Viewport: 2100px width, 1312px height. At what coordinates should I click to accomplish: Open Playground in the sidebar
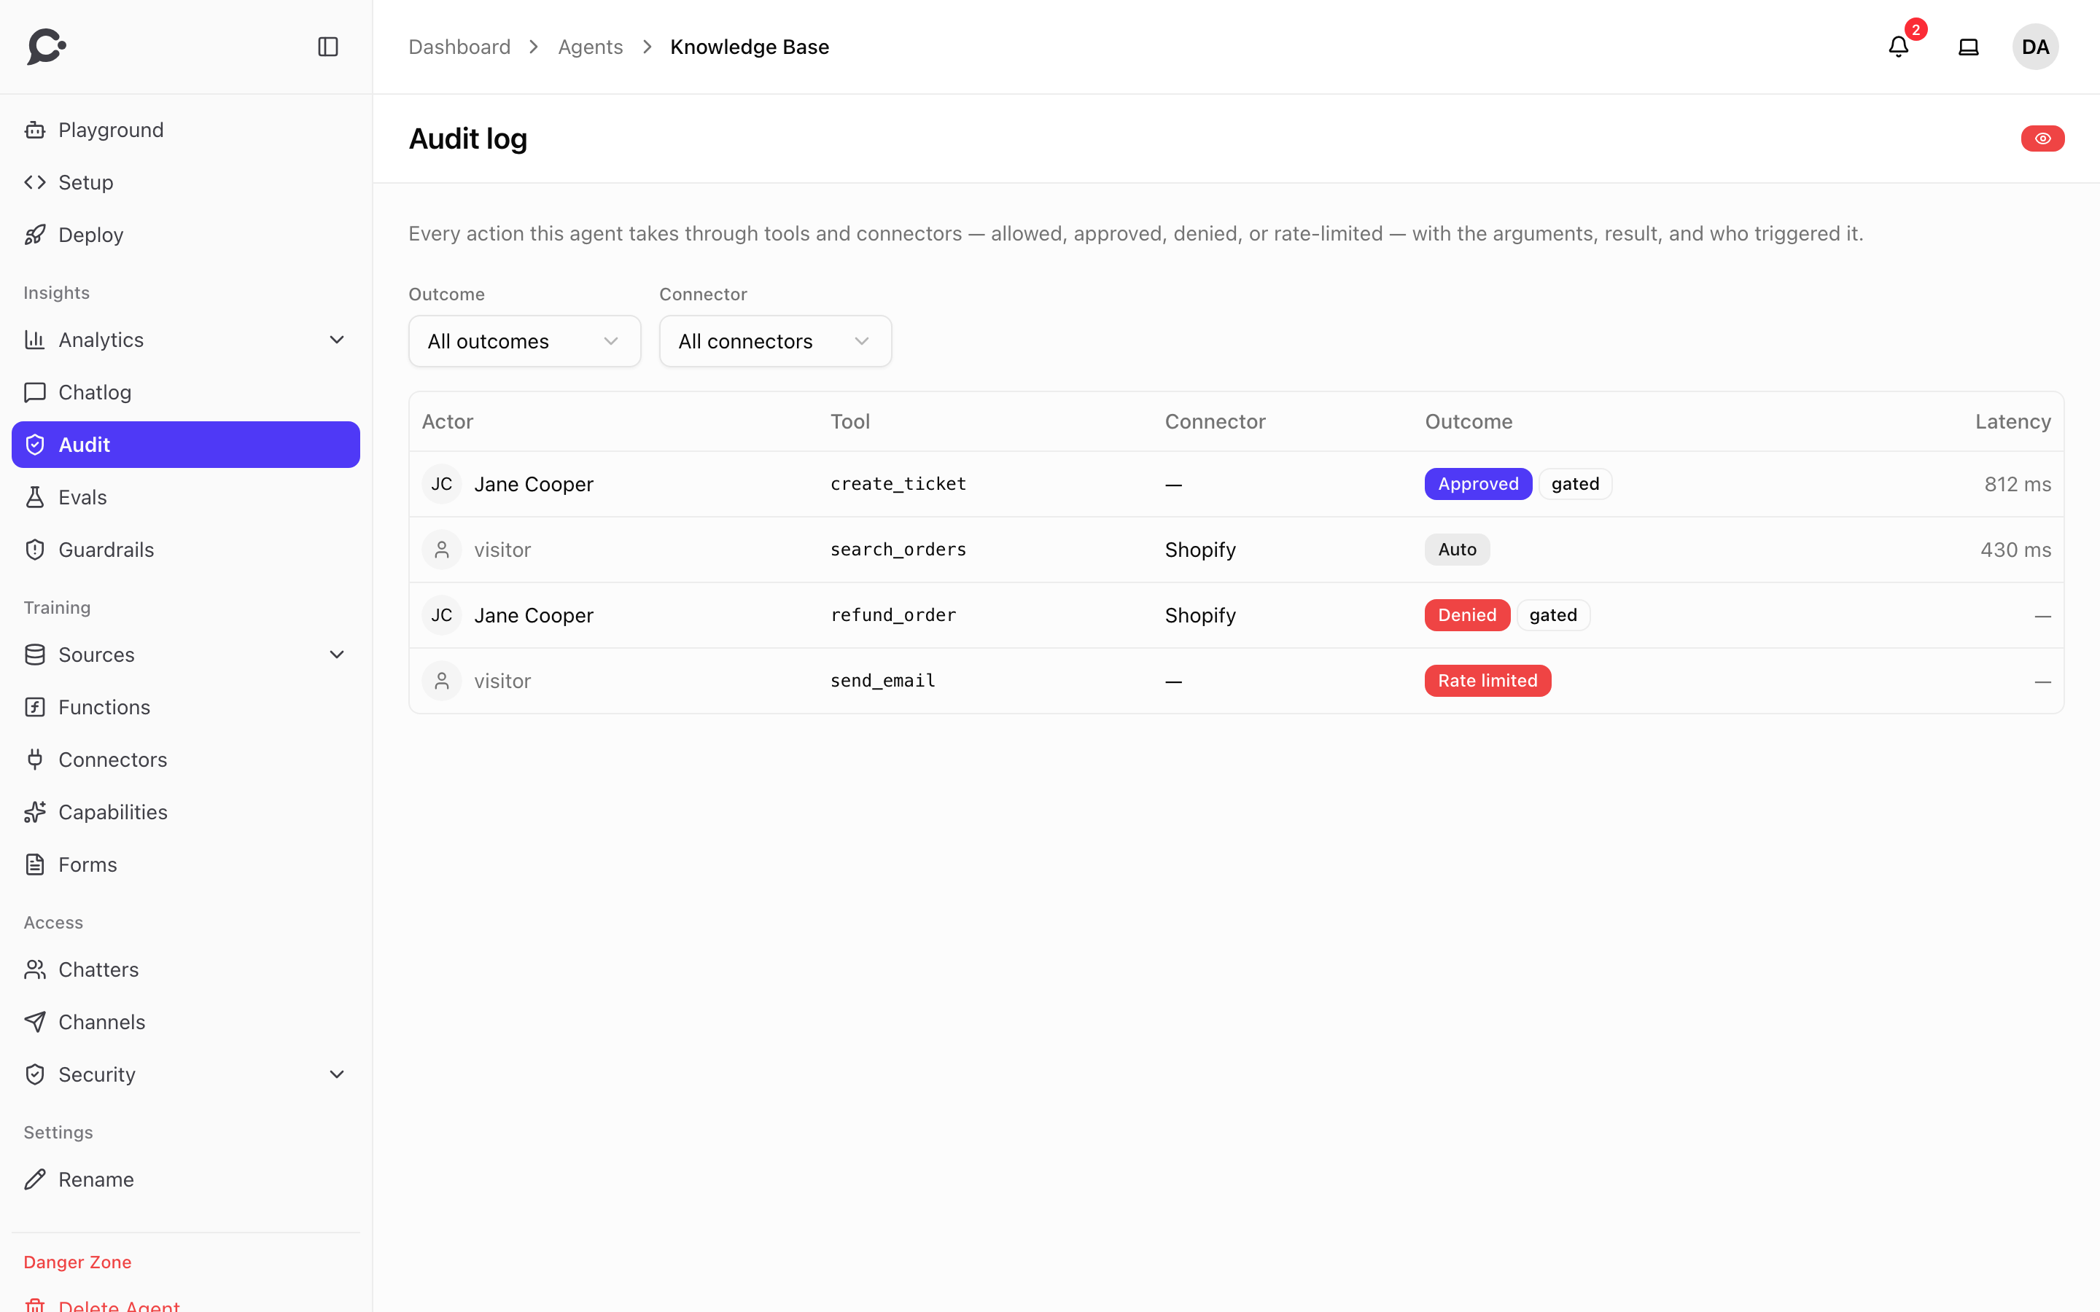coord(186,130)
